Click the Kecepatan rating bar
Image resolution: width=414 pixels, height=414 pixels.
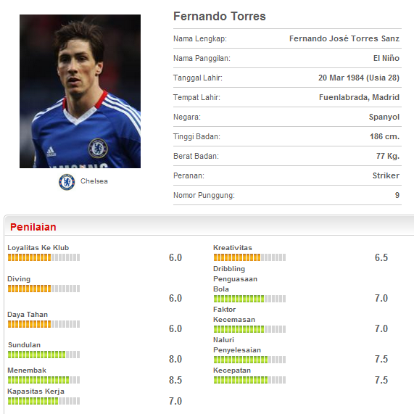(x=249, y=380)
